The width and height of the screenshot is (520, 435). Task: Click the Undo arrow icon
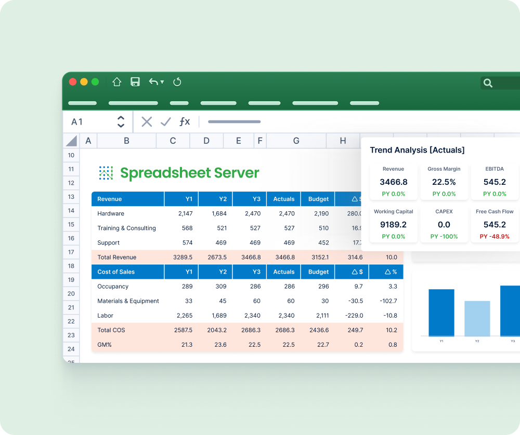click(x=153, y=81)
